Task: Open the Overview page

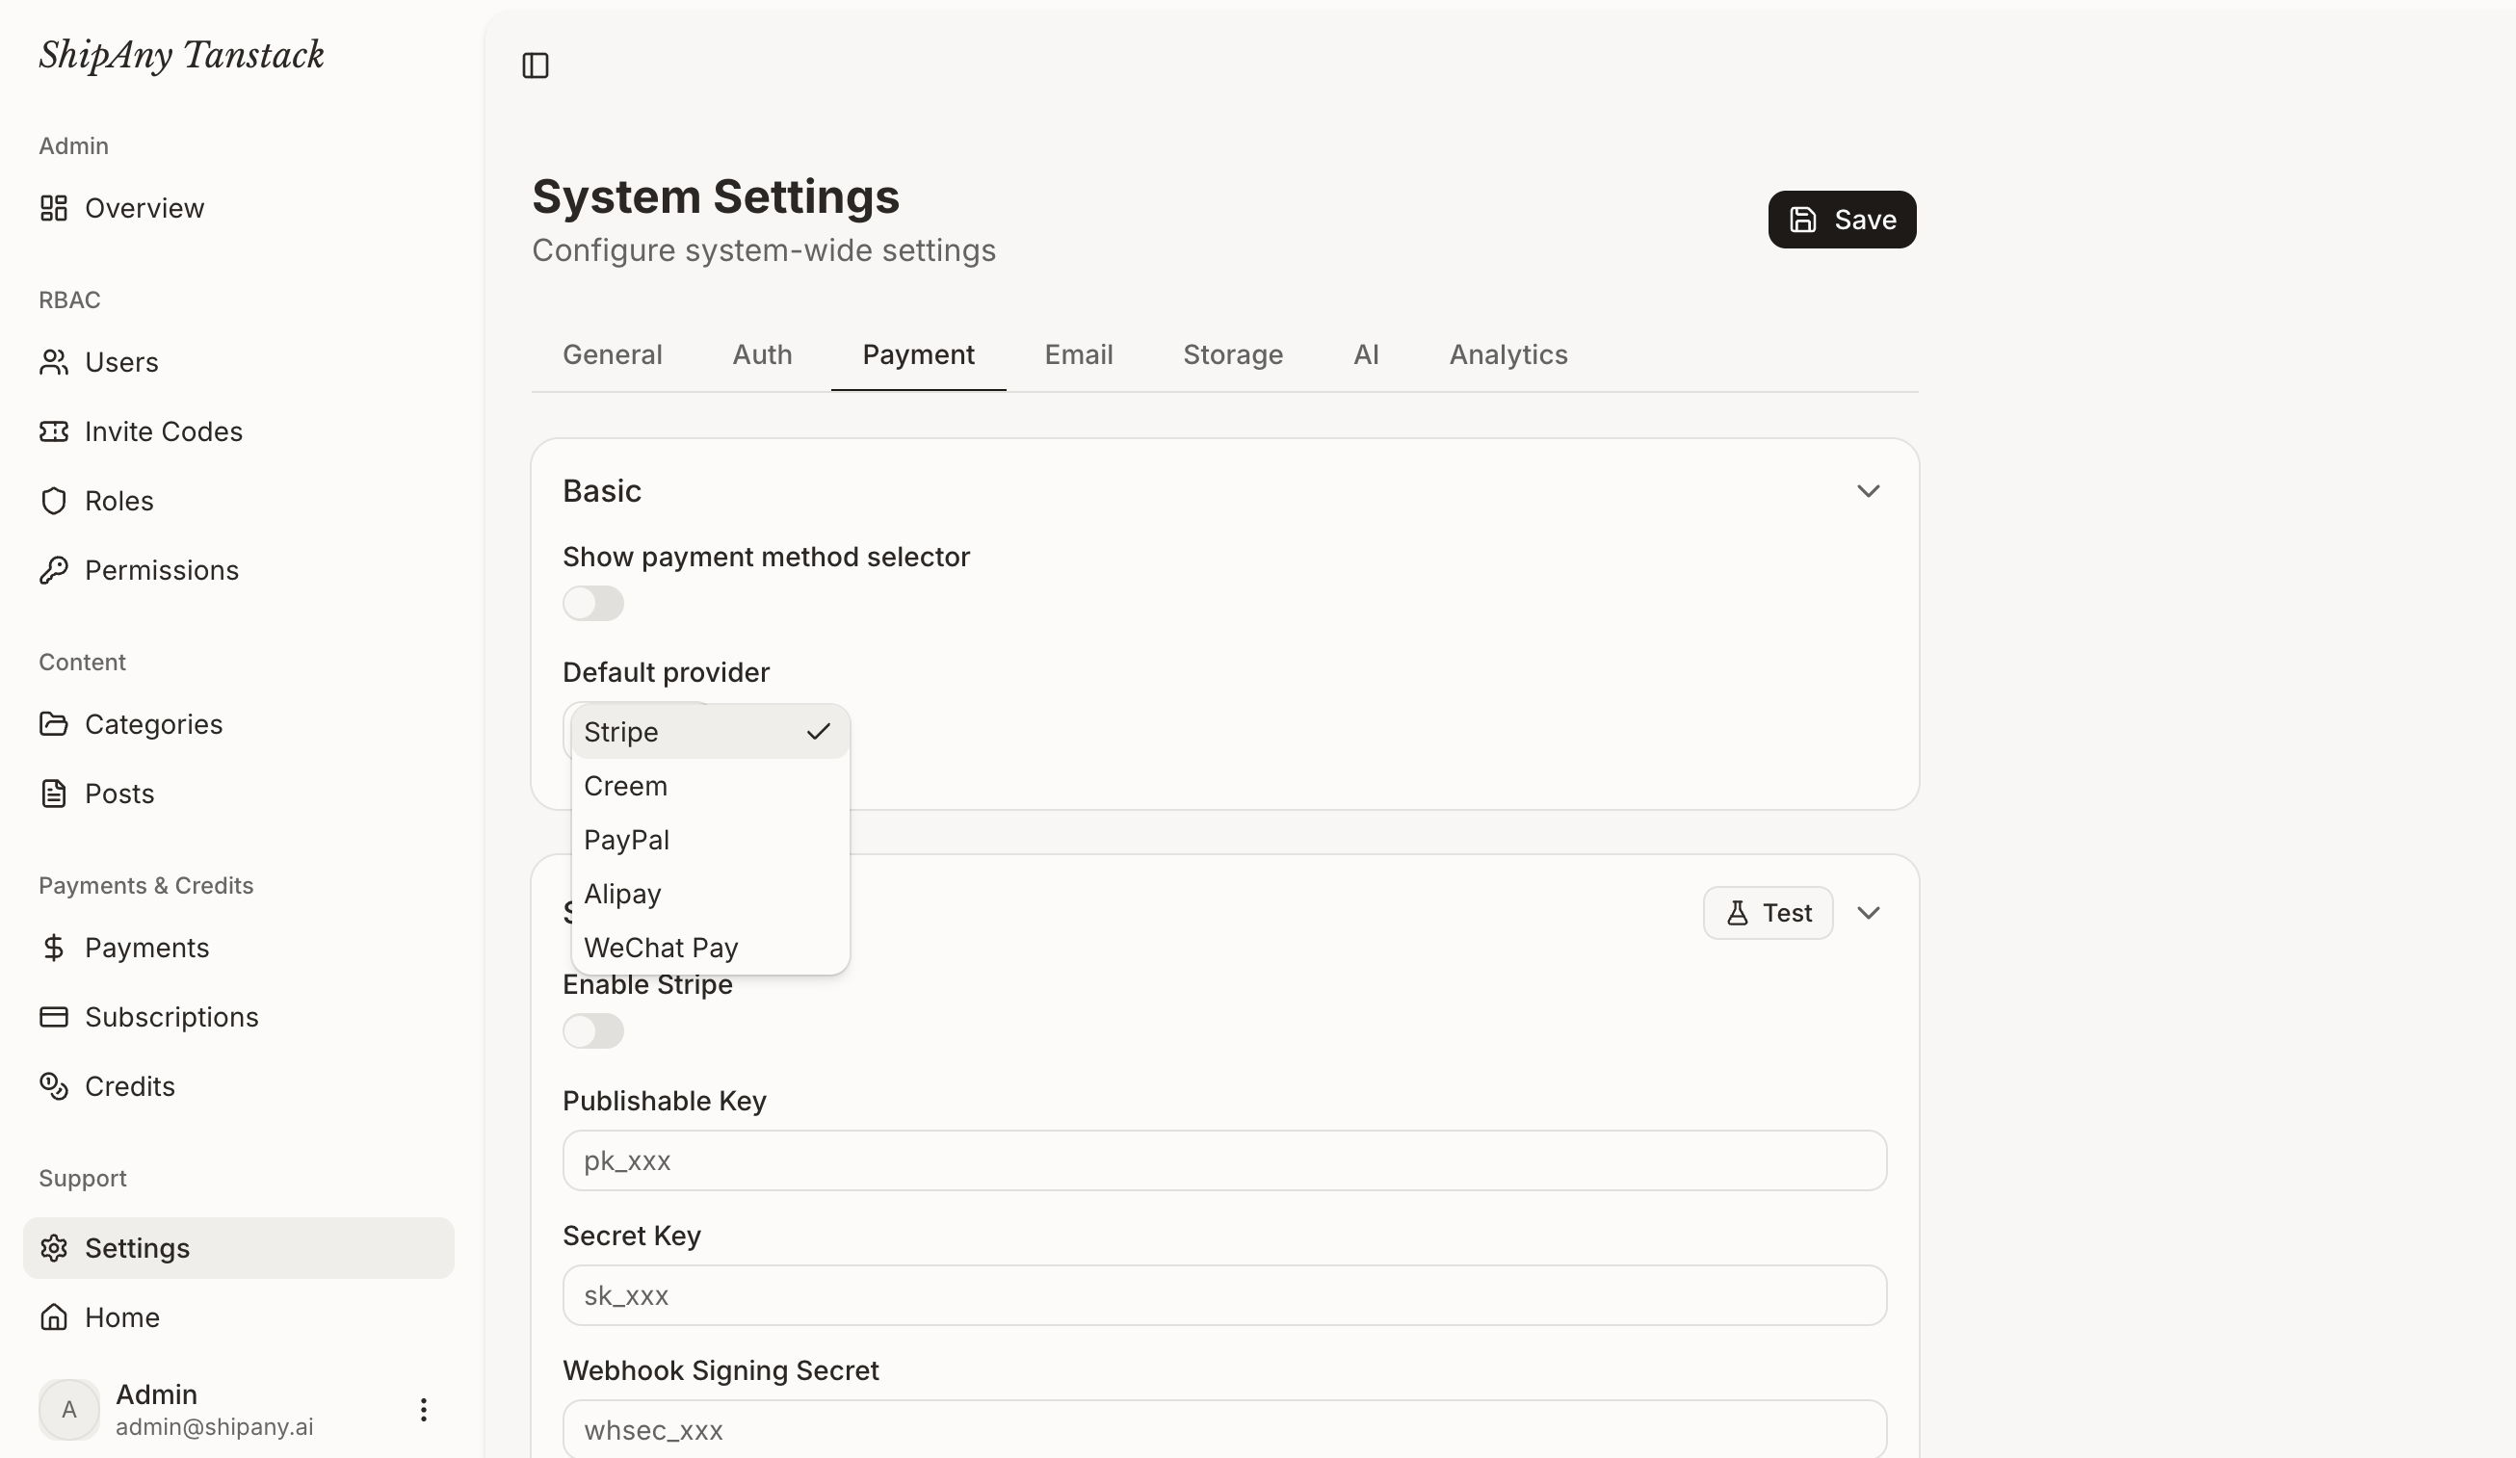Action: (239, 208)
